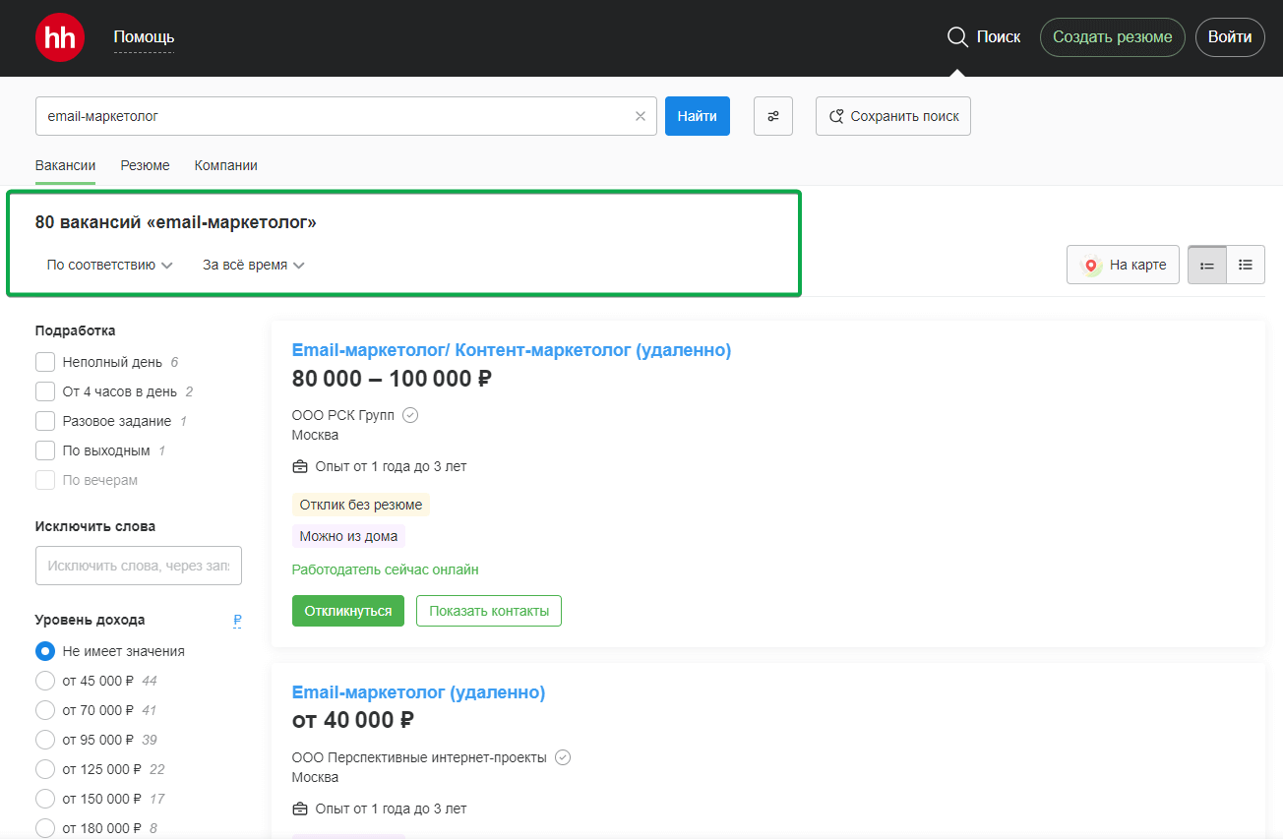1283x839 pixels.
Task: Click the 80 000 – 100 000 ₽ salary text
Action: (393, 379)
